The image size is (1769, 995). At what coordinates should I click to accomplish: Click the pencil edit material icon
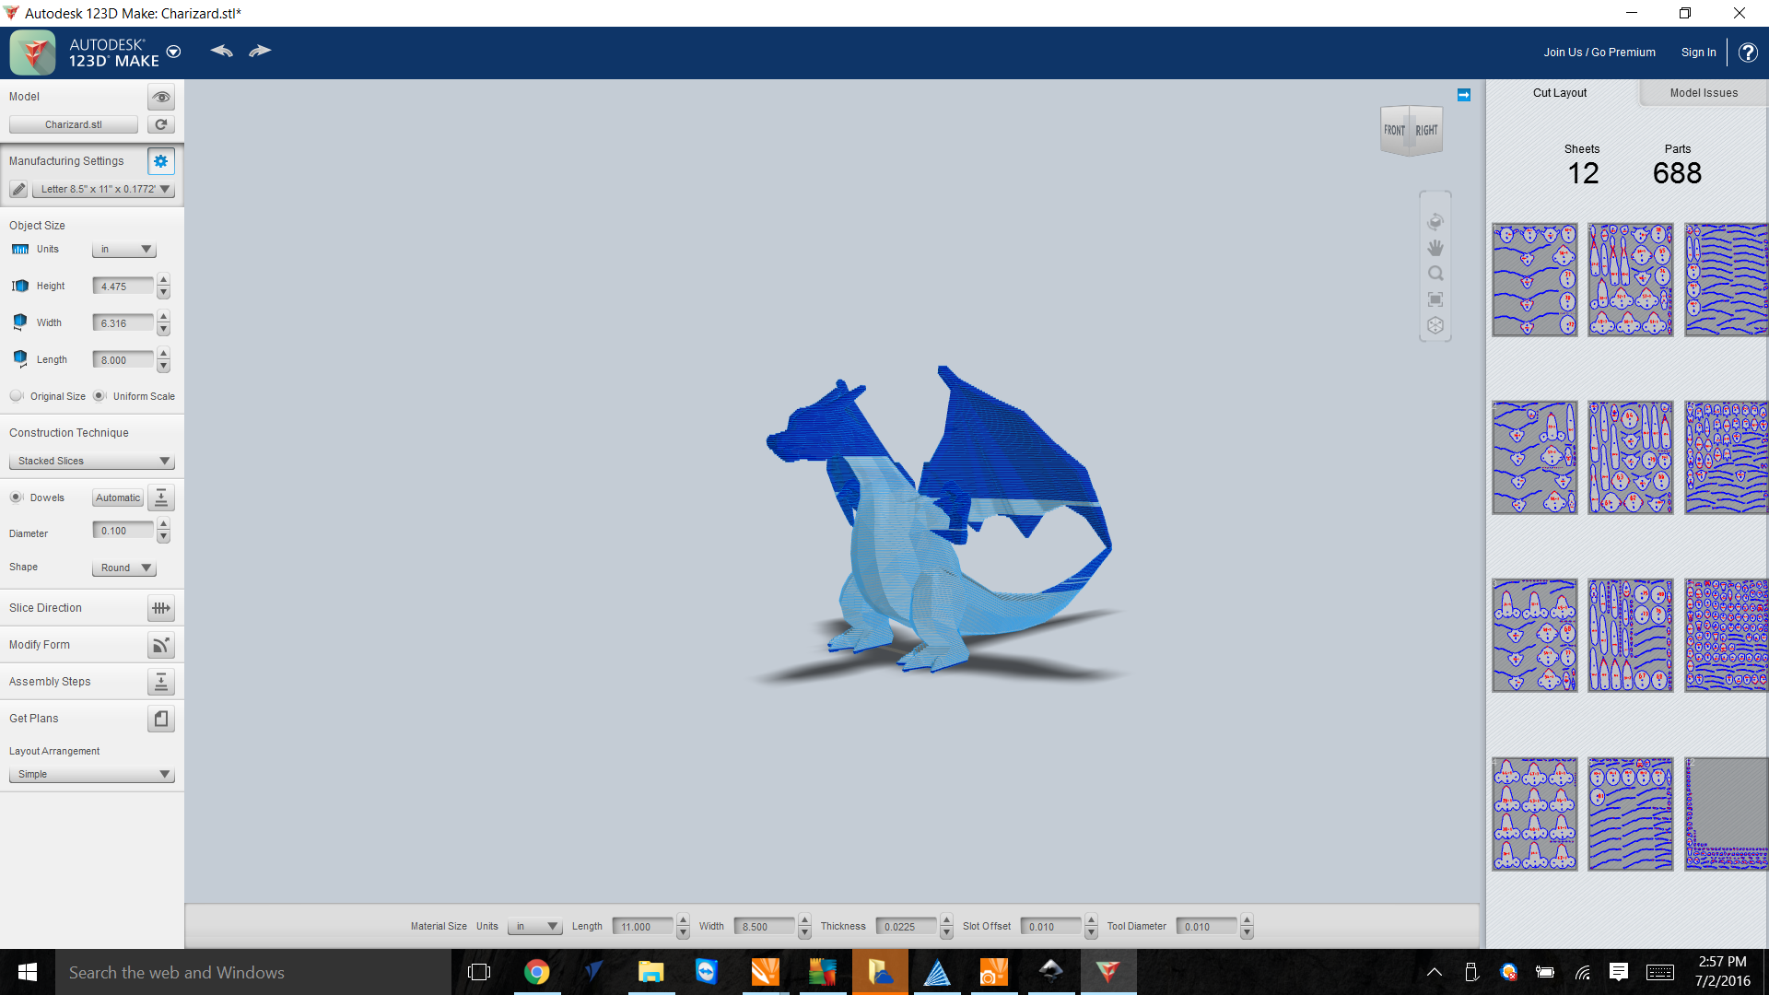[18, 189]
